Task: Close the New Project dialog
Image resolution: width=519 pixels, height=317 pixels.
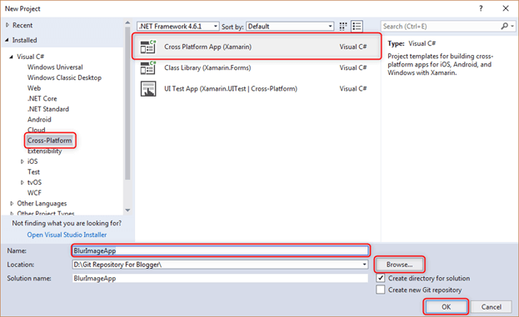Action: point(506,8)
